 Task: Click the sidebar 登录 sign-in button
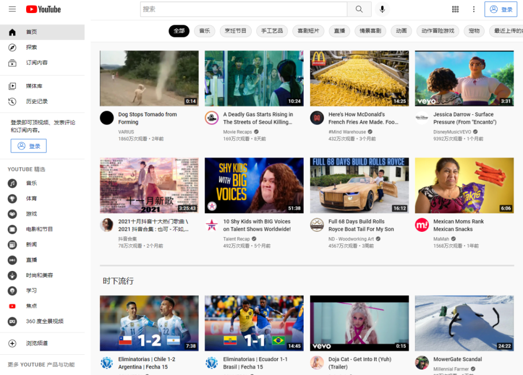(29, 146)
